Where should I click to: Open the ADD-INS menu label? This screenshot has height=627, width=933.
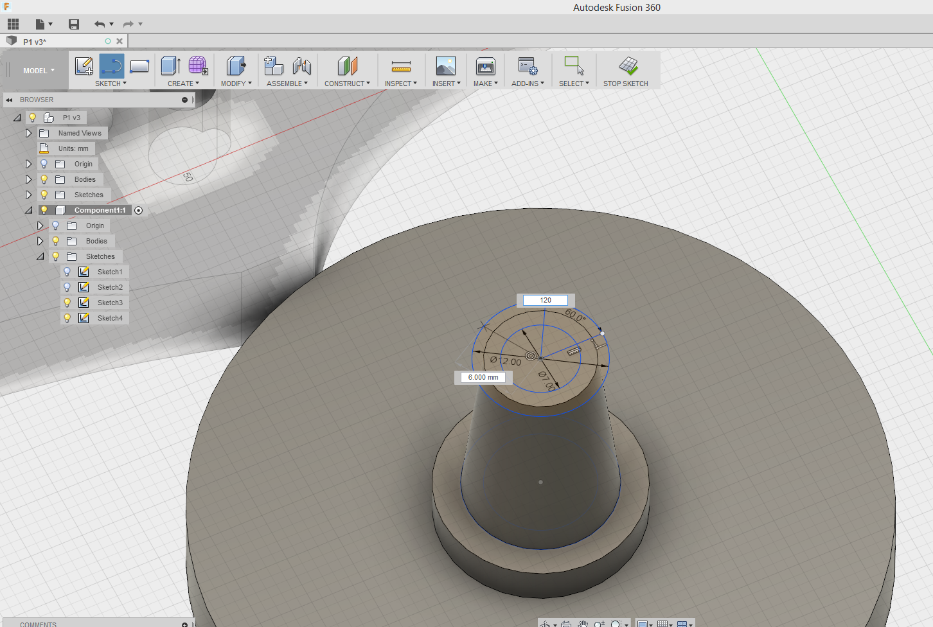(x=528, y=84)
